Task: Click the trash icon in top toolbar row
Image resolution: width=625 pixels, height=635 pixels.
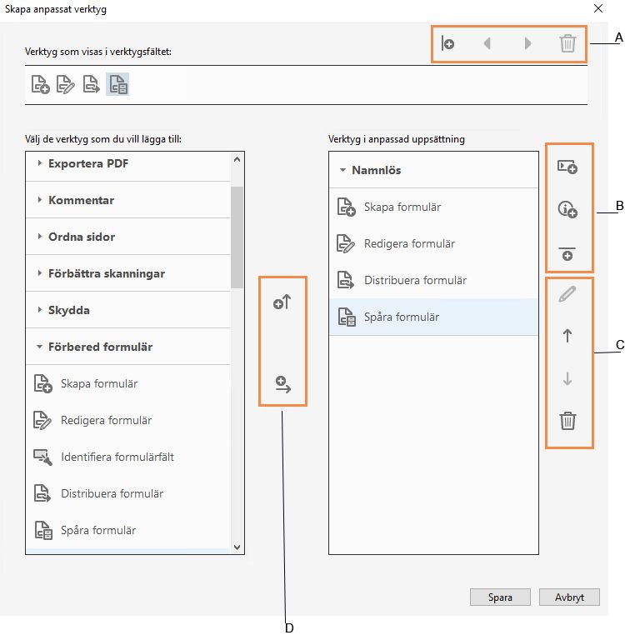Action: [x=567, y=43]
